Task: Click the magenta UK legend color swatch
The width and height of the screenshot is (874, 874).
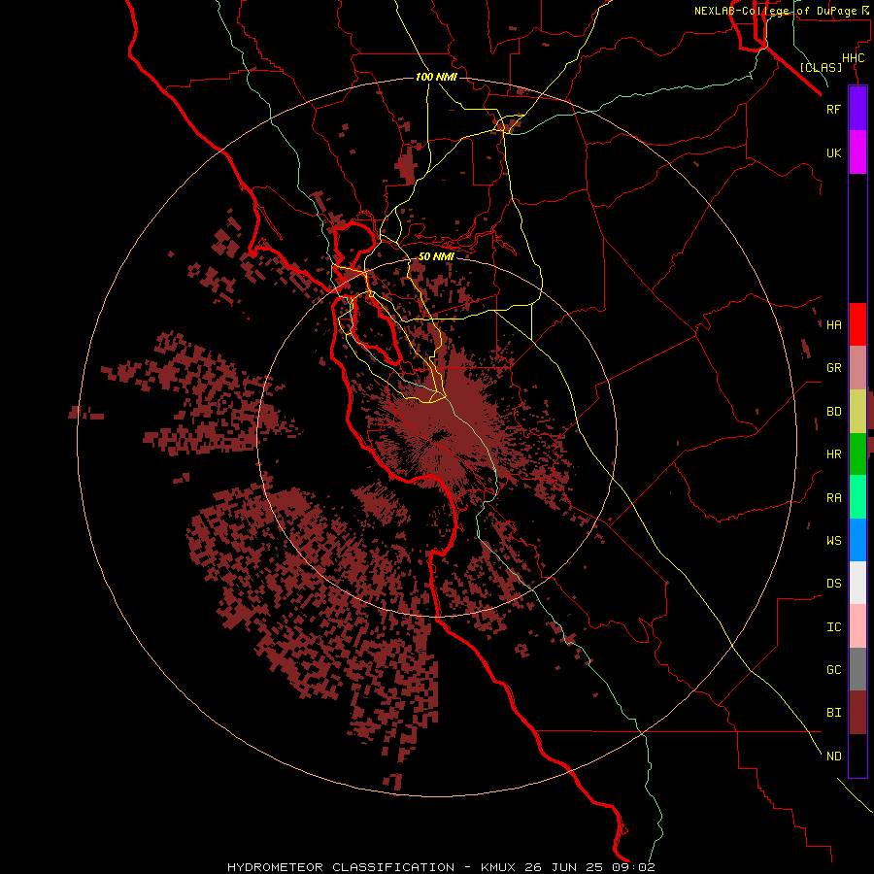Action: pyautogui.click(x=857, y=152)
